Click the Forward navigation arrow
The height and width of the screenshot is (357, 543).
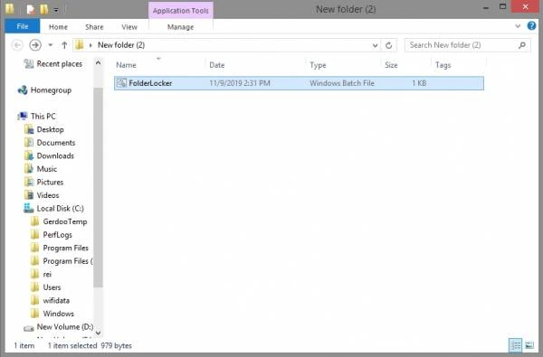35,45
